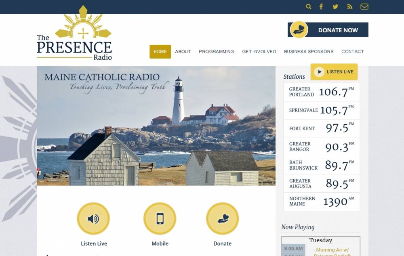Click the Donate heart-hand circle icon
Screen dimensions: 404x256
point(222,219)
